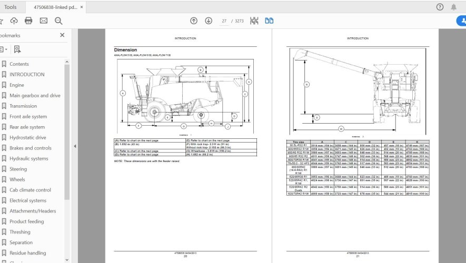Go to the next page
Screen dimensions: 466x263
209,21
